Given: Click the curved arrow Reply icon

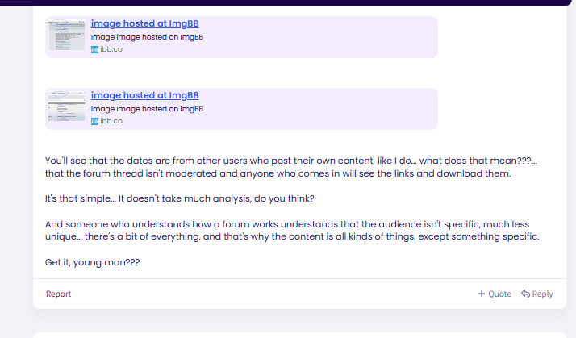Looking at the screenshot, I should pos(525,294).
